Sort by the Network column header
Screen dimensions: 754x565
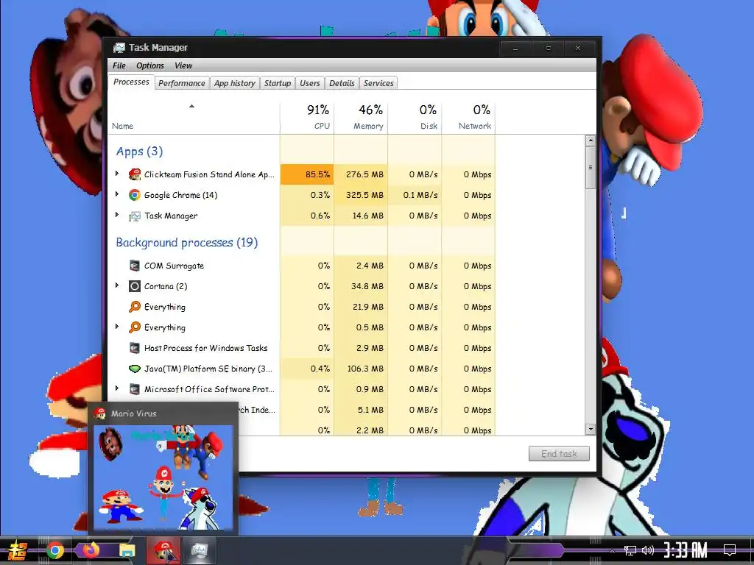(468, 117)
